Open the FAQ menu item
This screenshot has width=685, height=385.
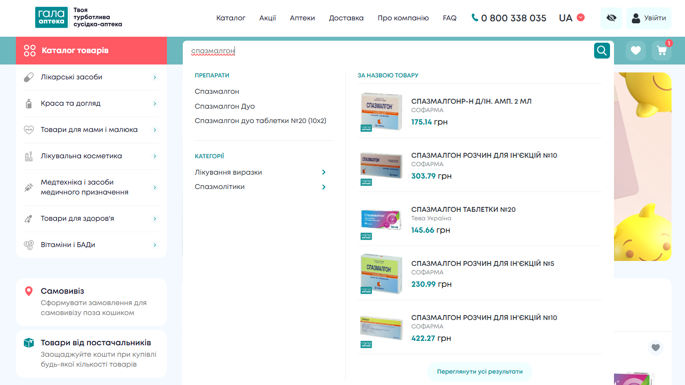[450, 18]
